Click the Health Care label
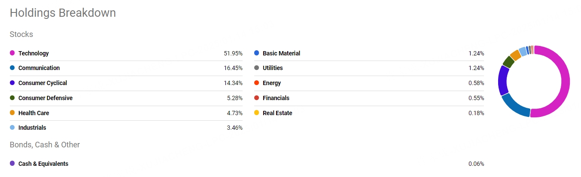 [33, 113]
